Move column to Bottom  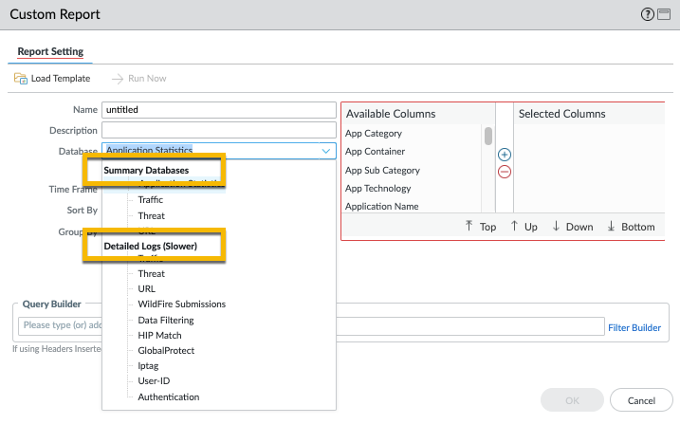click(x=631, y=227)
